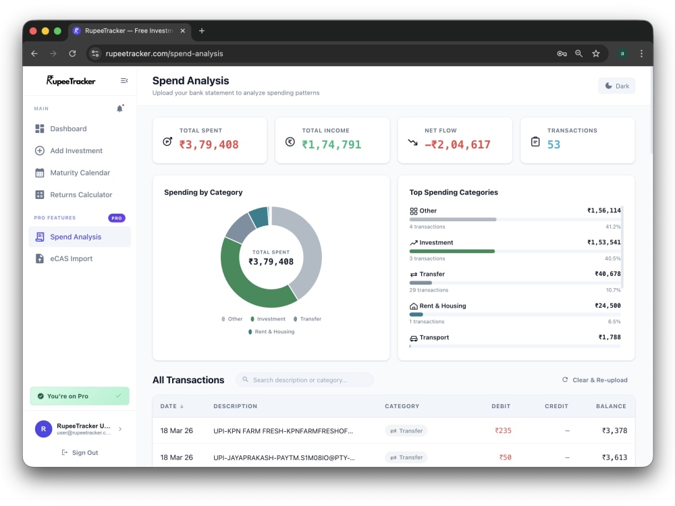Click the Top Spending Categories scrollbar
Image resolution: width=675 pixels, height=506 pixels.
pyautogui.click(x=622, y=247)
